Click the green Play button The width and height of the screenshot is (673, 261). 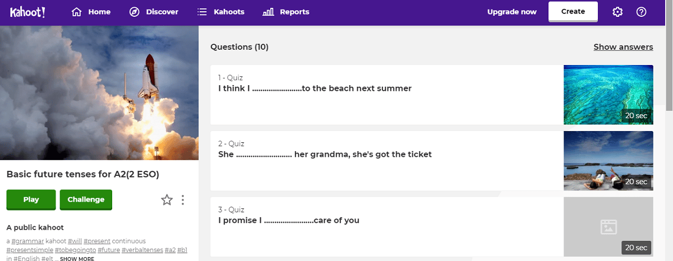click(31, 199)
